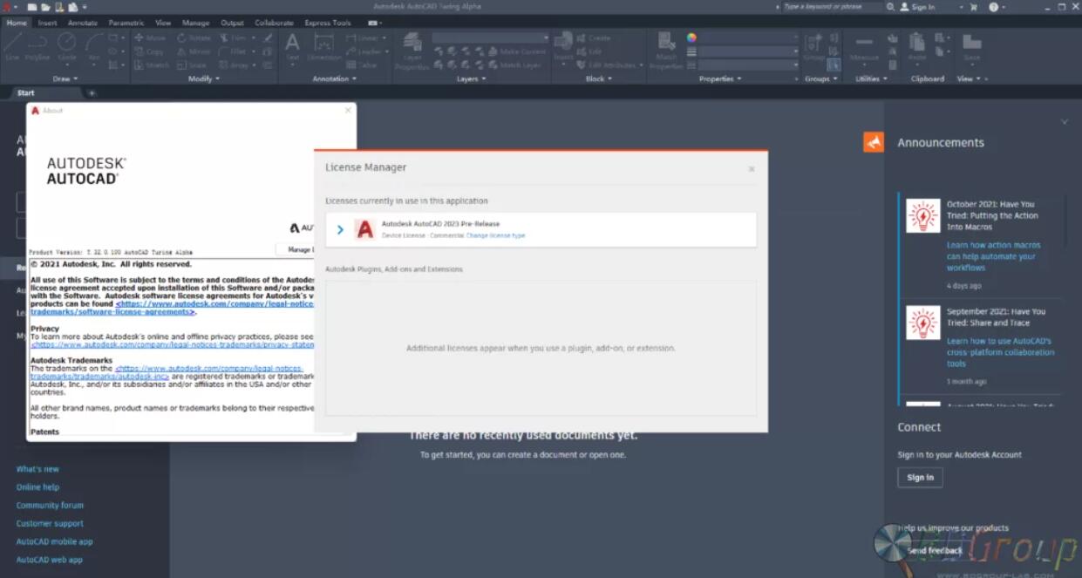
Task: Open Layer Properties manager
Action: pos(412,51)
